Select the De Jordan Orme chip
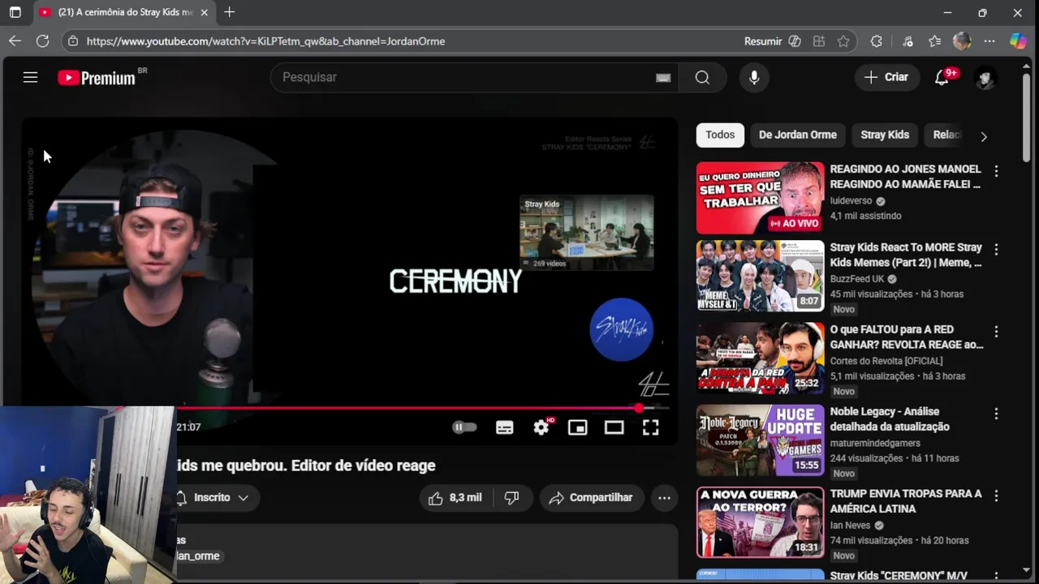The height and width of the screenshot is (584, 1039). [x=797, y=135]
